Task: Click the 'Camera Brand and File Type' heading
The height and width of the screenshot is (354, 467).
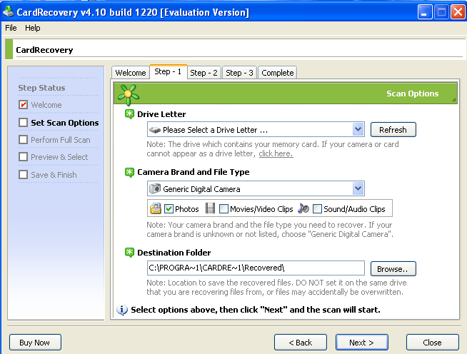Action: tap(194, 172)
